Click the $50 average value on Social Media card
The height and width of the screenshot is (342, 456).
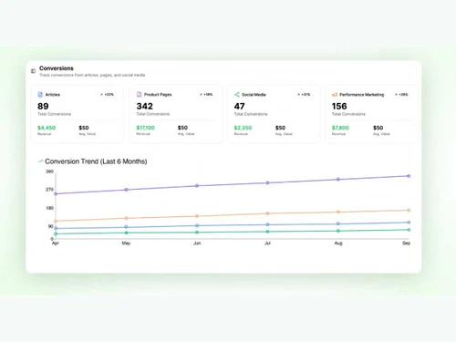pyautogui.click(x=280, y=128)
